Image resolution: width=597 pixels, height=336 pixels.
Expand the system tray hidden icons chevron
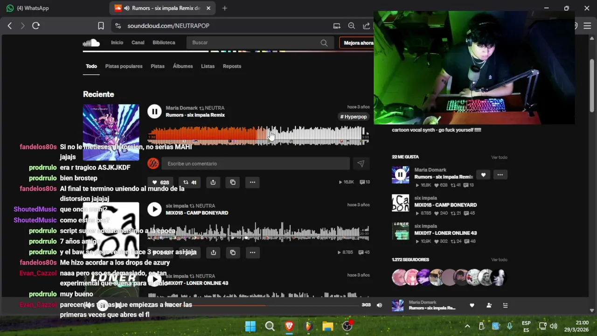(467, 326)
